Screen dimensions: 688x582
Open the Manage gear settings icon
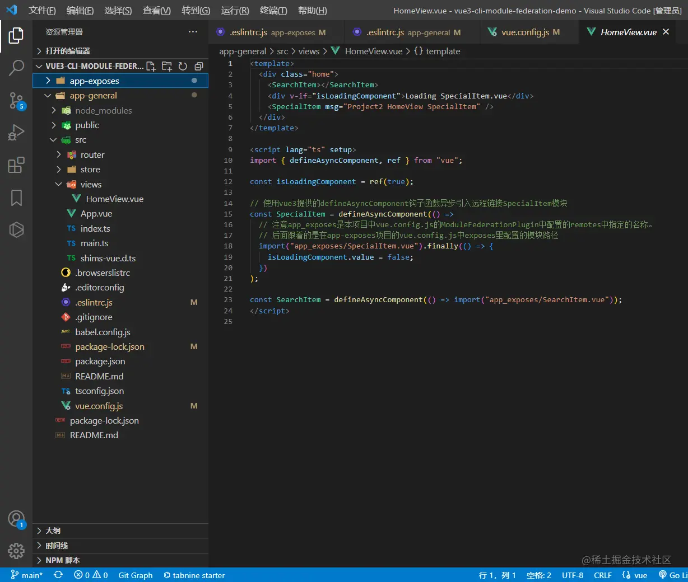point(16,551)
